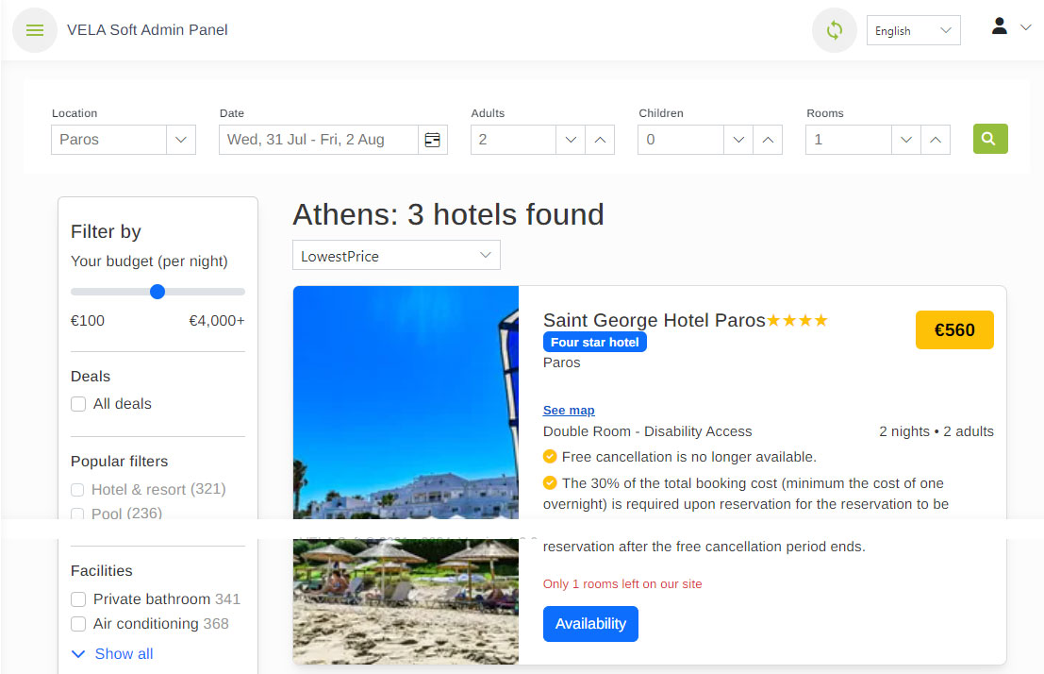Increase the Children count

click(768, 140)
